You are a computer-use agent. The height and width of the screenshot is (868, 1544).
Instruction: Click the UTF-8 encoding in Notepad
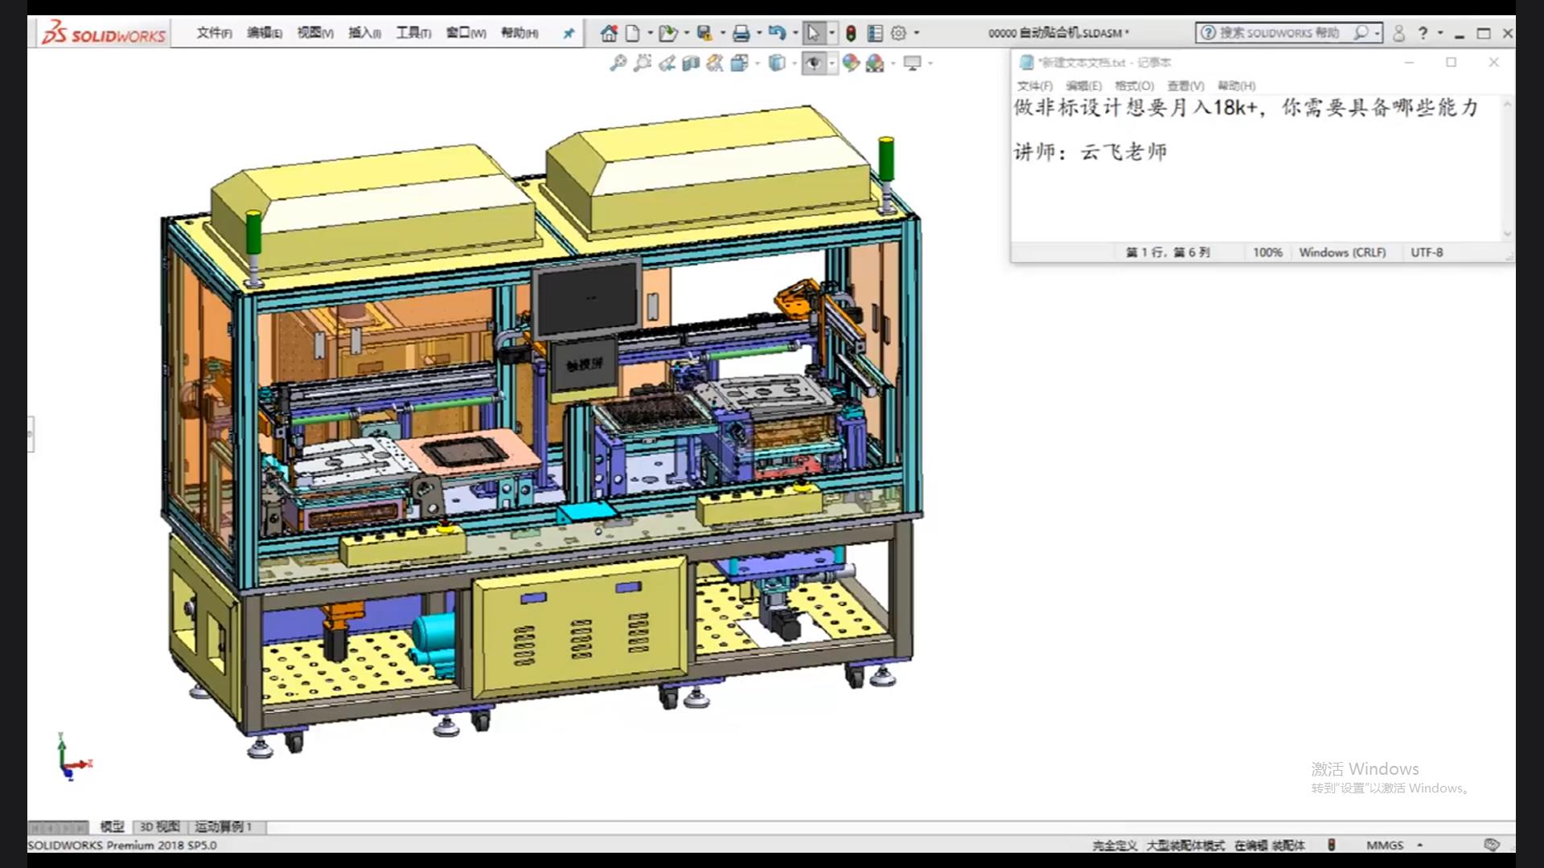(x=1427, y=252)
